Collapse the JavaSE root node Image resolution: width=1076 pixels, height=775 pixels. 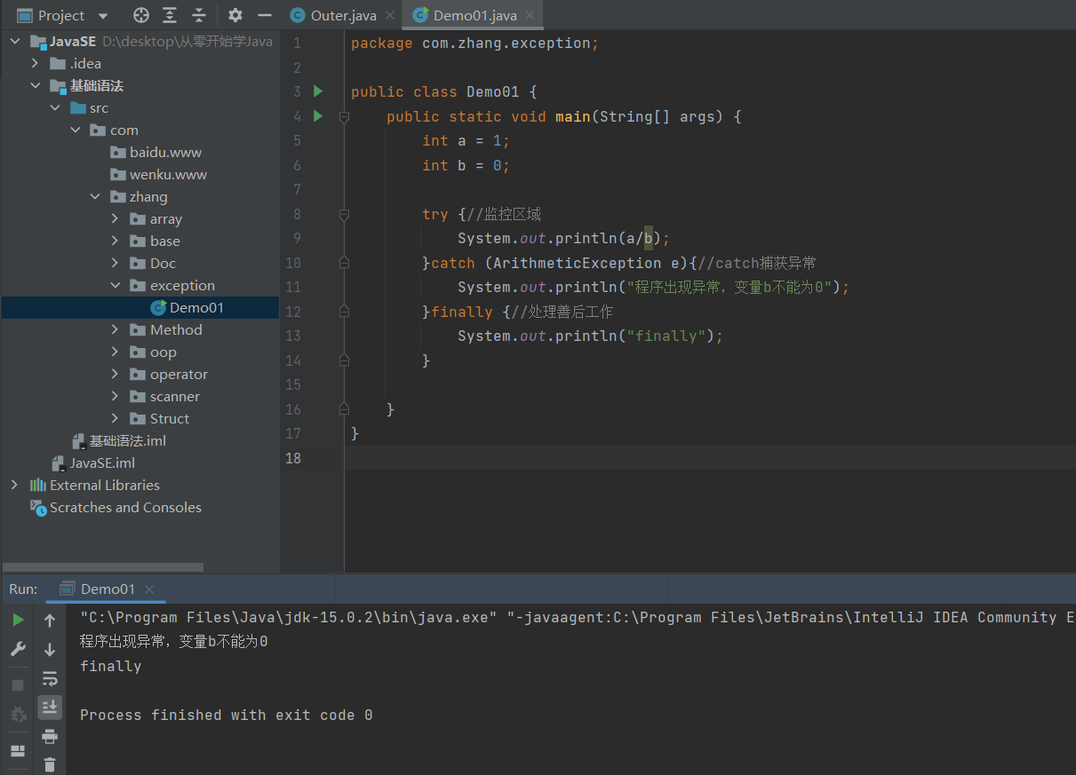(x=14, y=42)
